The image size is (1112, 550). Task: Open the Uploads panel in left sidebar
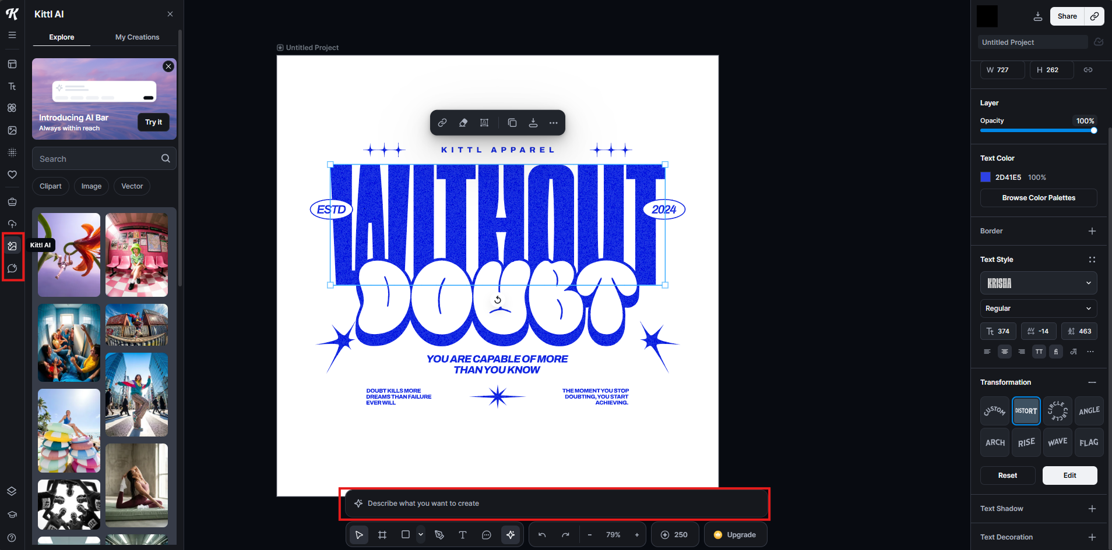tap(12, 224)
